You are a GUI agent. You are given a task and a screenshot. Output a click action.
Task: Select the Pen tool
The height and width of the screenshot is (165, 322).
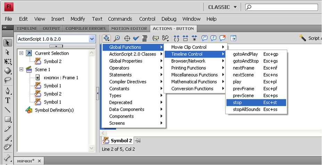coord(8,91)
